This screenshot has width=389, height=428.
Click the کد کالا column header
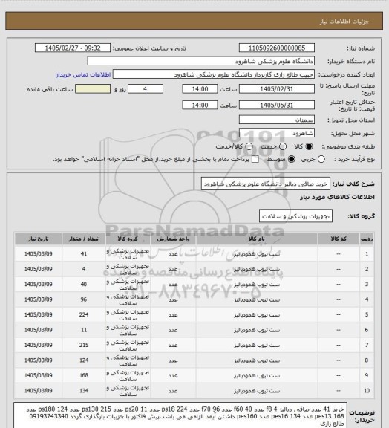pos(339,239)
